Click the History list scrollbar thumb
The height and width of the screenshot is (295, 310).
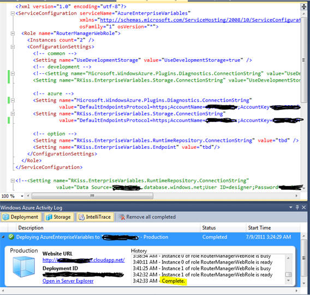pyautogui.click(x=288, y=274)
